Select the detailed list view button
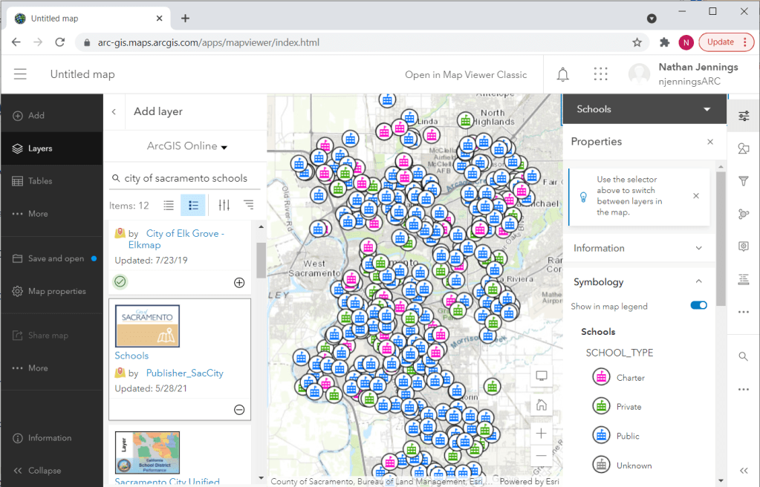The height and width of the screenshot is (487, 760). pyautogui.click(x=193, y=205)
